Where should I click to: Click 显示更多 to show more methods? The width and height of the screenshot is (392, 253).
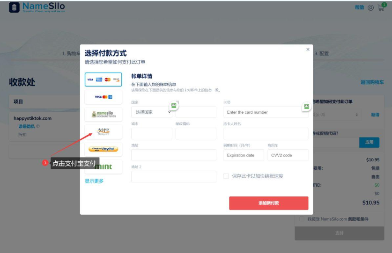point(94,181)
